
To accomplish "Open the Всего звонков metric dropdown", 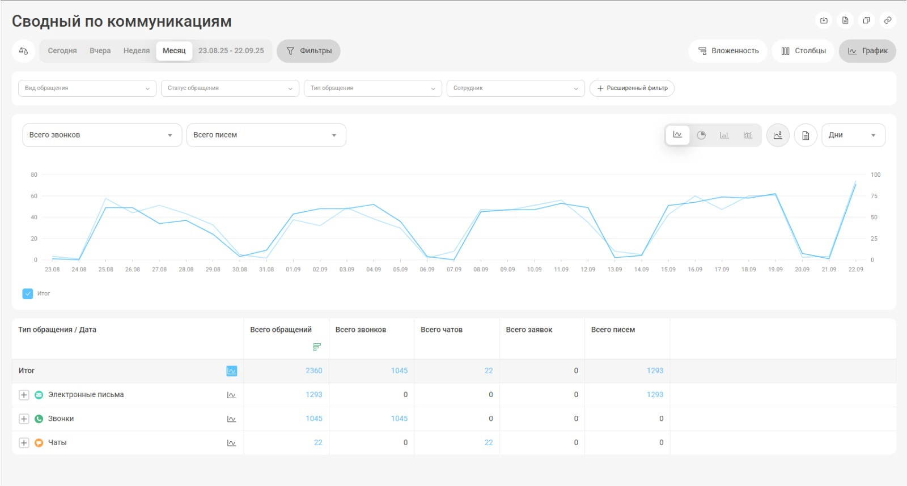I will point(102,135).
